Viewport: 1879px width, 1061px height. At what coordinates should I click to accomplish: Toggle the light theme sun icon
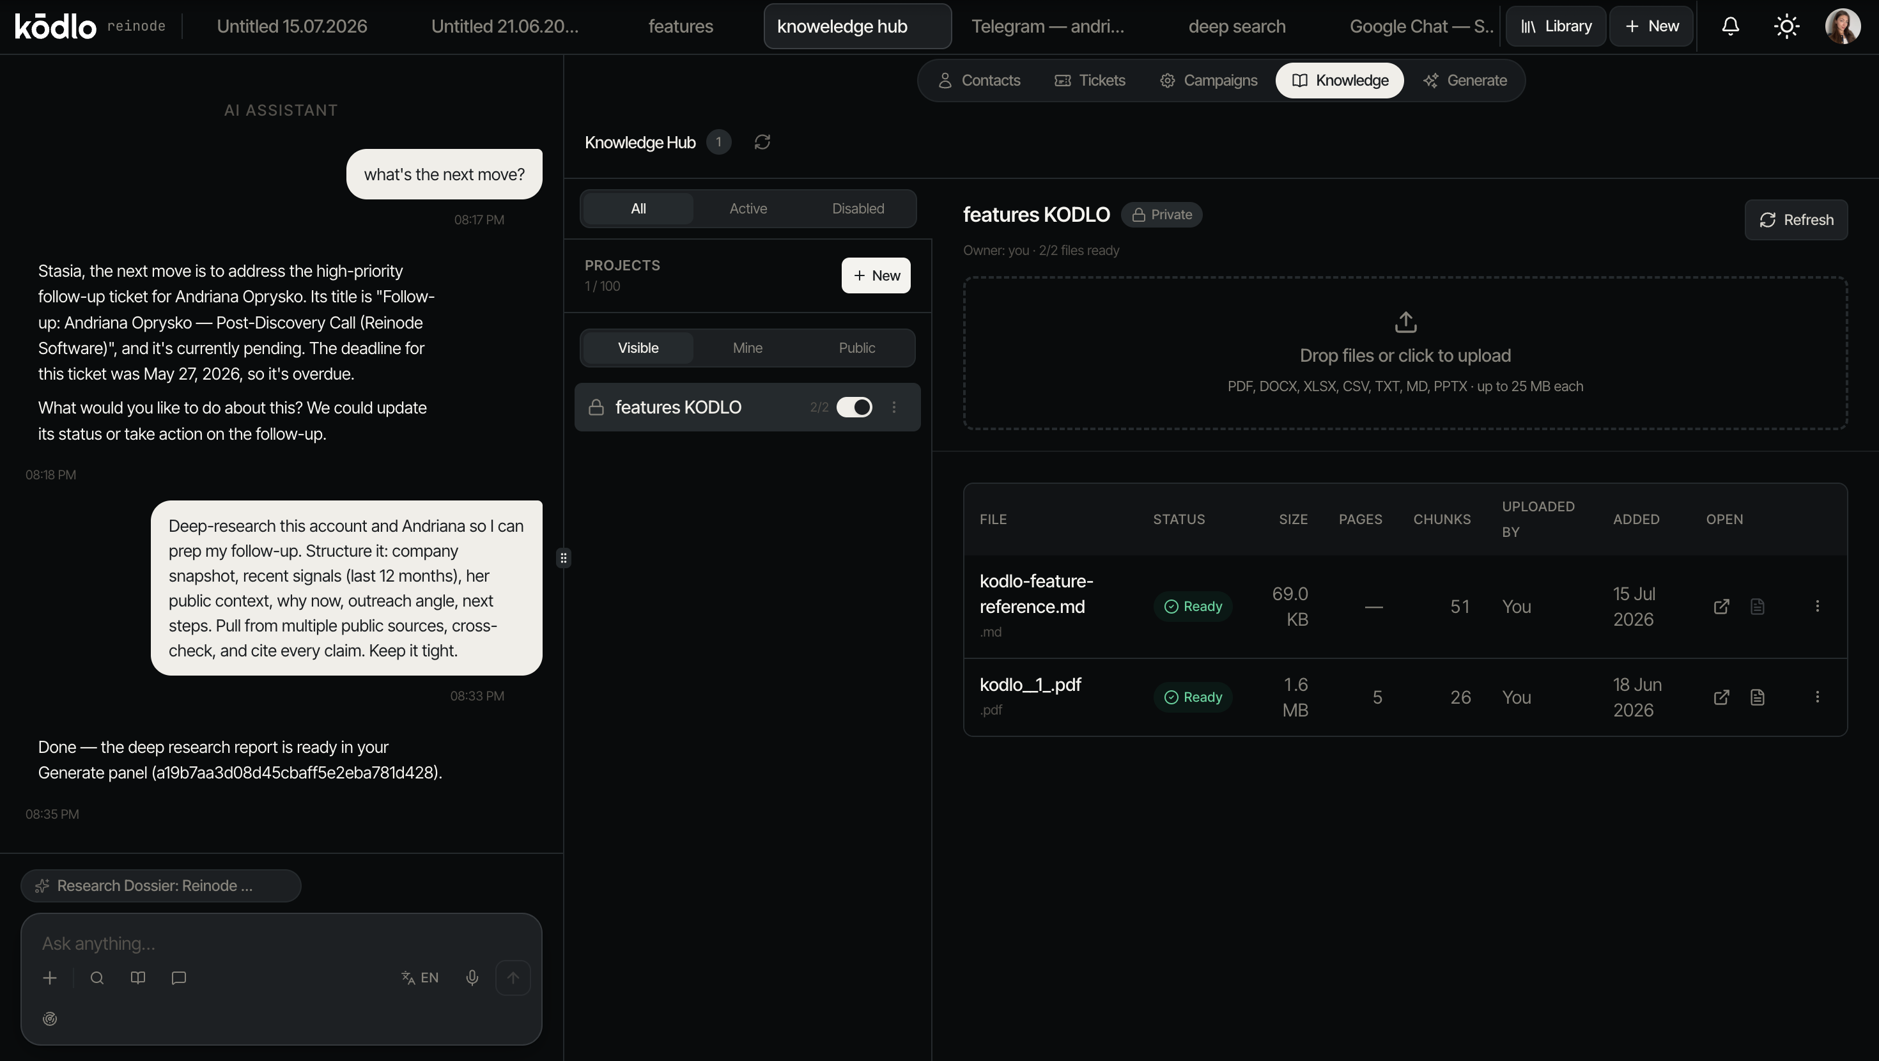[x=1786, y=26]
